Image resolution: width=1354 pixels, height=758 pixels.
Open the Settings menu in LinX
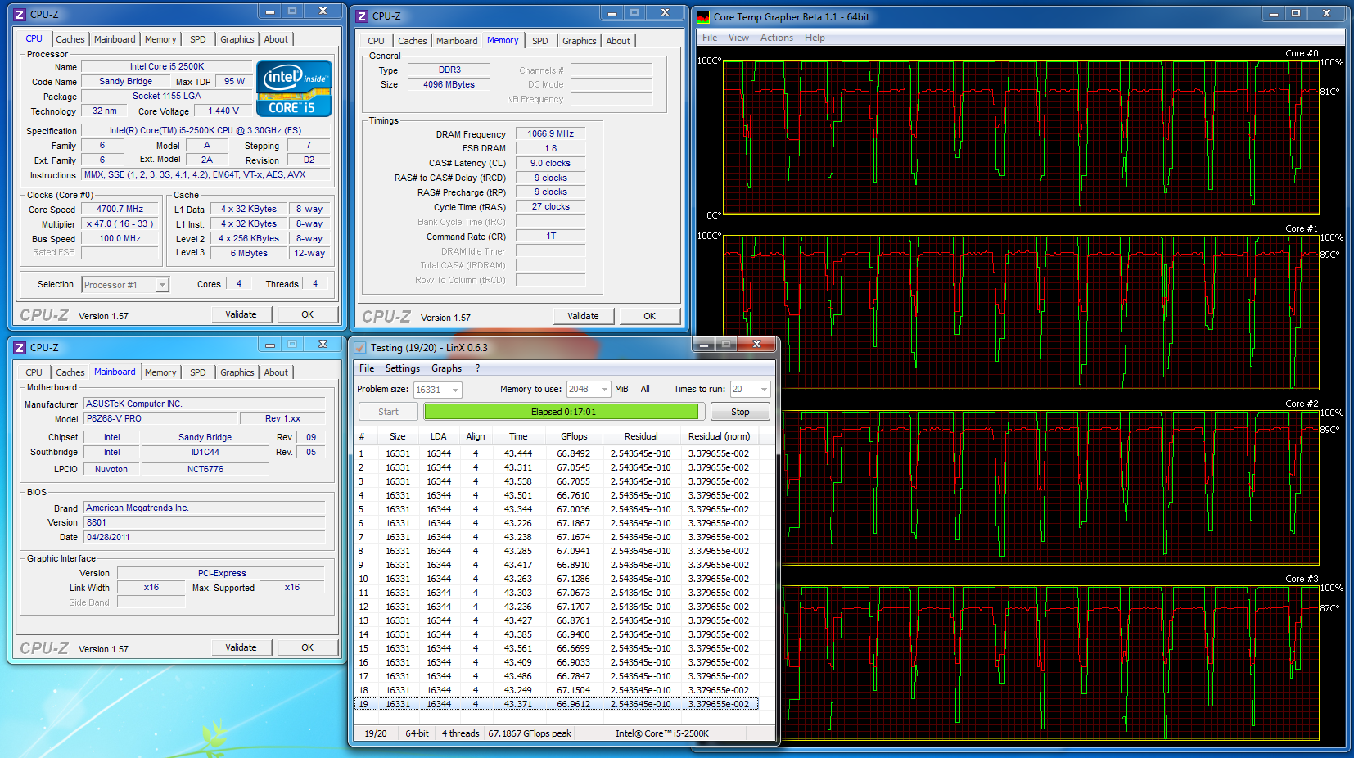pyautogui.click(x=403, y=368)
